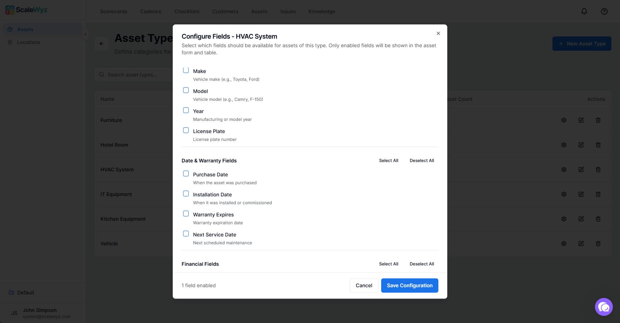Edit the IT Equipment asset type
620x323 pixels.
click(581, 194)
